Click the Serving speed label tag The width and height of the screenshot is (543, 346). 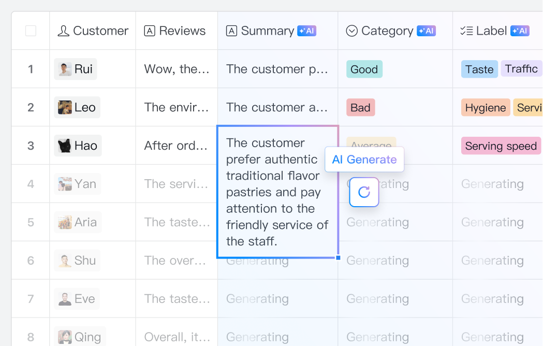(501, 146)
